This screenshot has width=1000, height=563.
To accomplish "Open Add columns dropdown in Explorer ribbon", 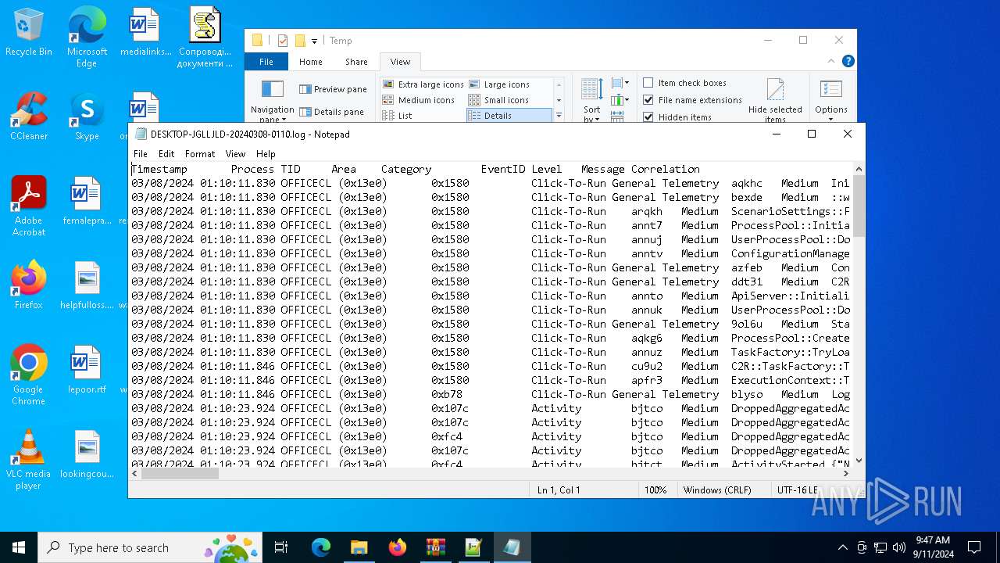I will tap(620, 100).
